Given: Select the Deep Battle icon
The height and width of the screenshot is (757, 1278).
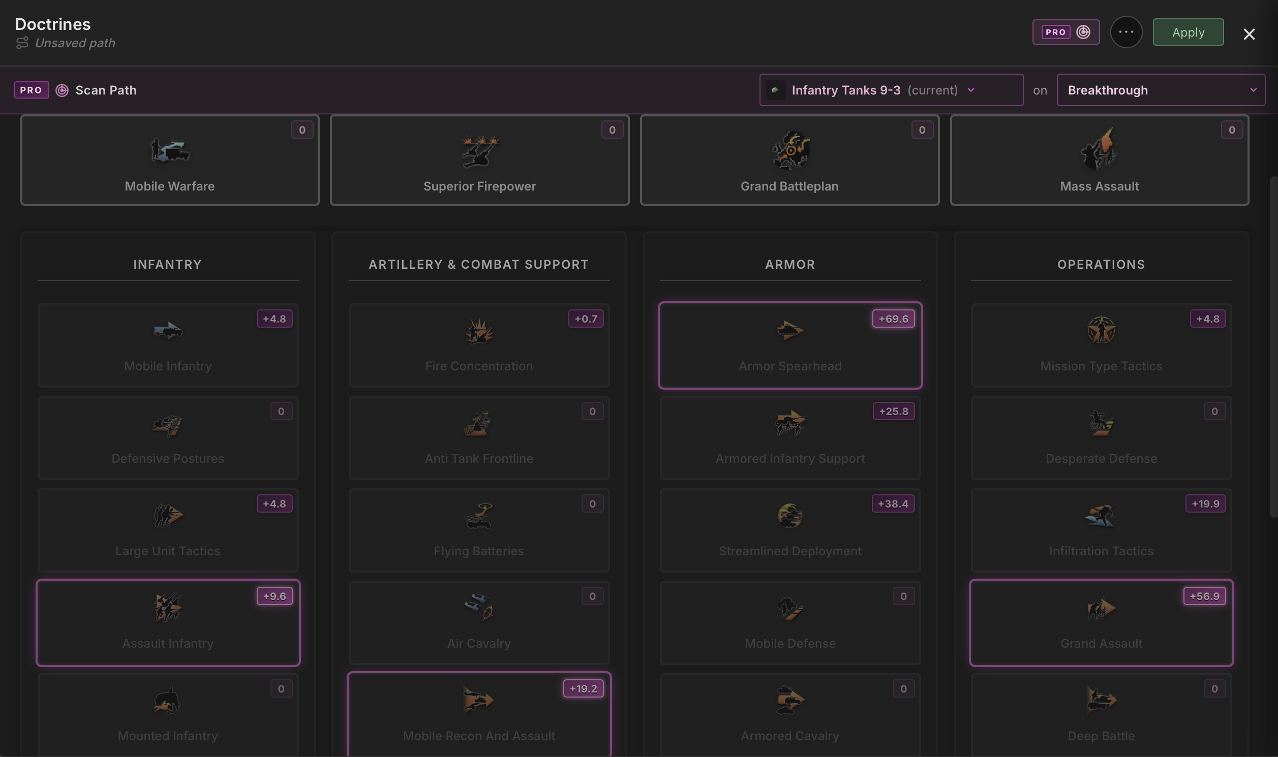Looking at the screenshot, I should click(1101, 701).
